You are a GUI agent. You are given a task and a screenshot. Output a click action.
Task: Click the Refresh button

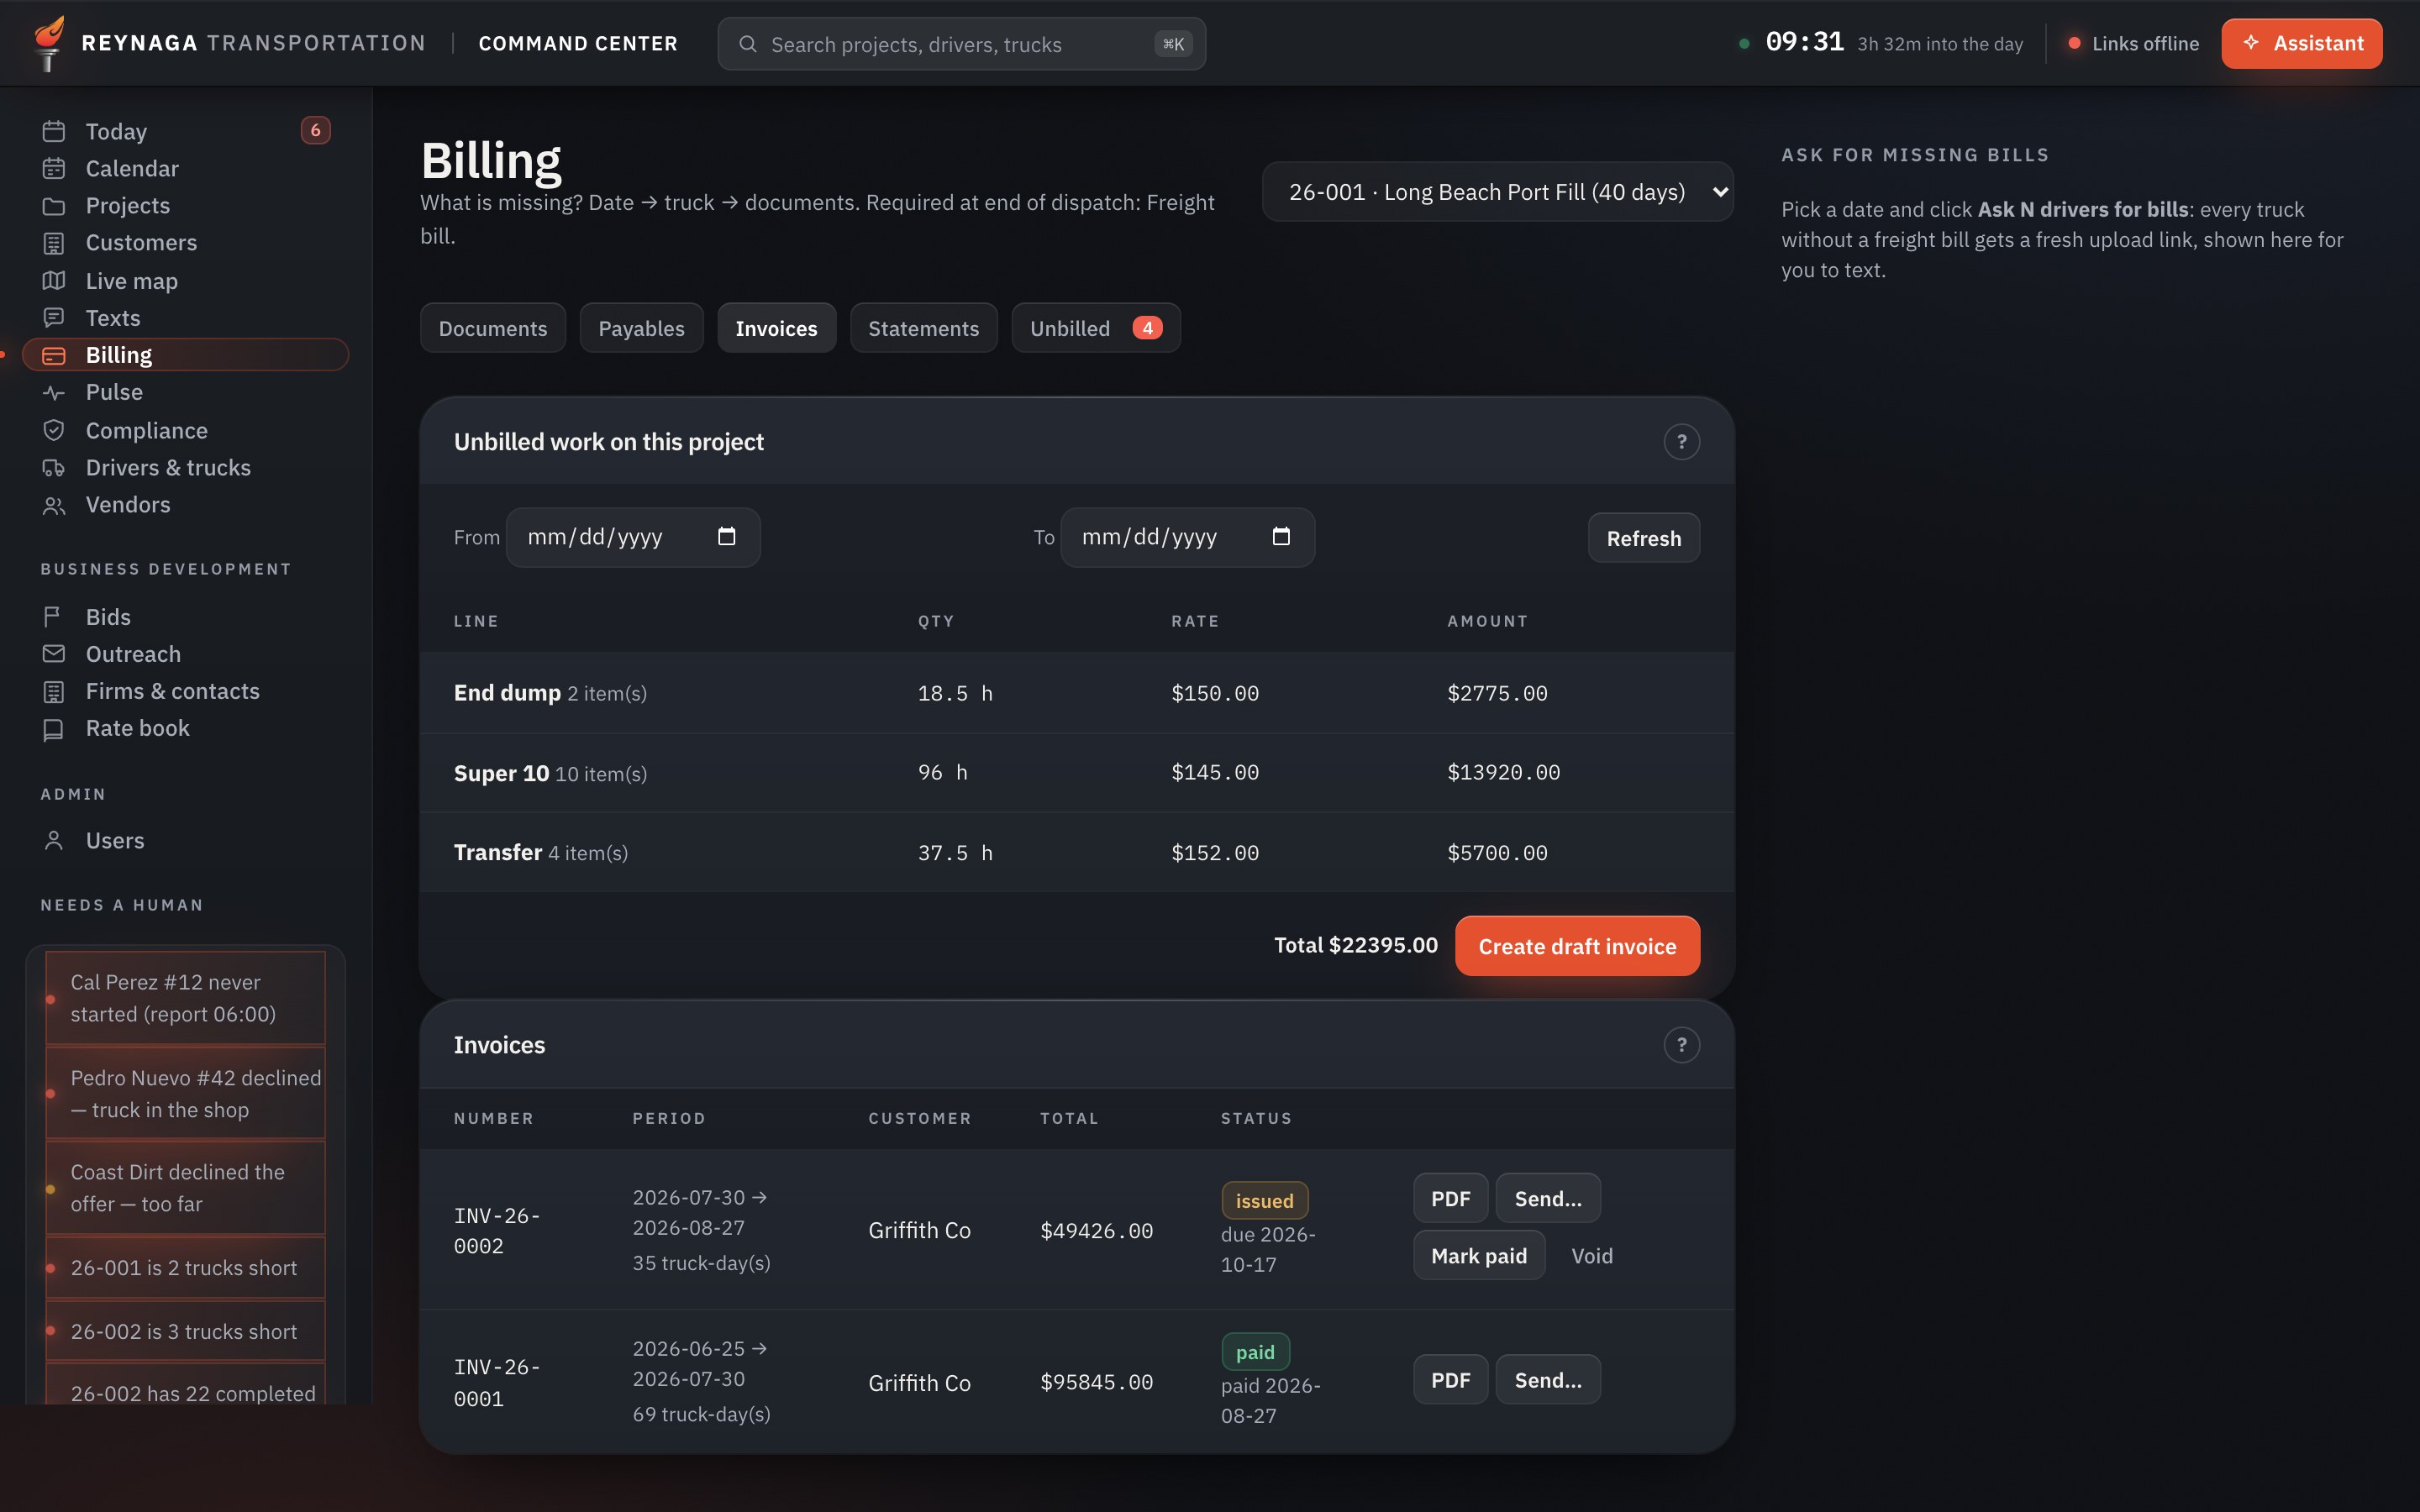(1643, 538)
